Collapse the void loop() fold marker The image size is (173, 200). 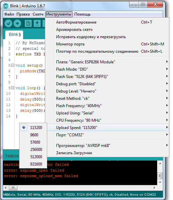(13, 88)
